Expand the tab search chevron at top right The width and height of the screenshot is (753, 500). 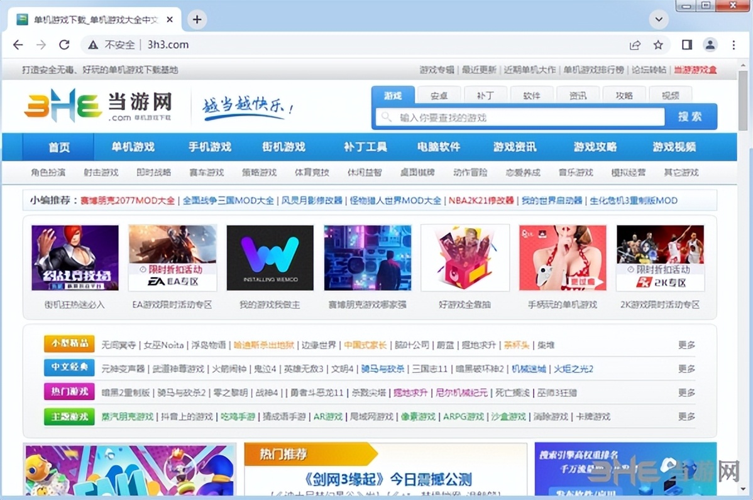(658, 19)
